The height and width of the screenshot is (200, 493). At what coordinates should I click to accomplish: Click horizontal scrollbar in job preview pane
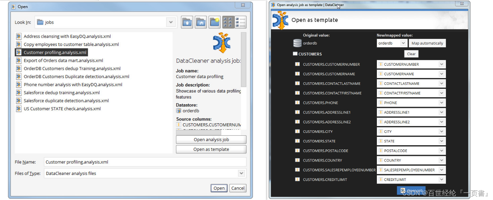198,133
